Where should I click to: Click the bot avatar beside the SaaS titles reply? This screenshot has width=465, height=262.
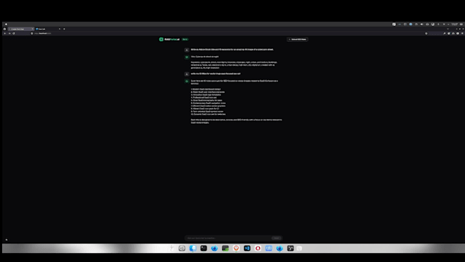[x=187, y=81]
